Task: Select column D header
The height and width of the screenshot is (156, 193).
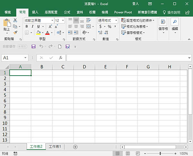Action: coord(84,67)
